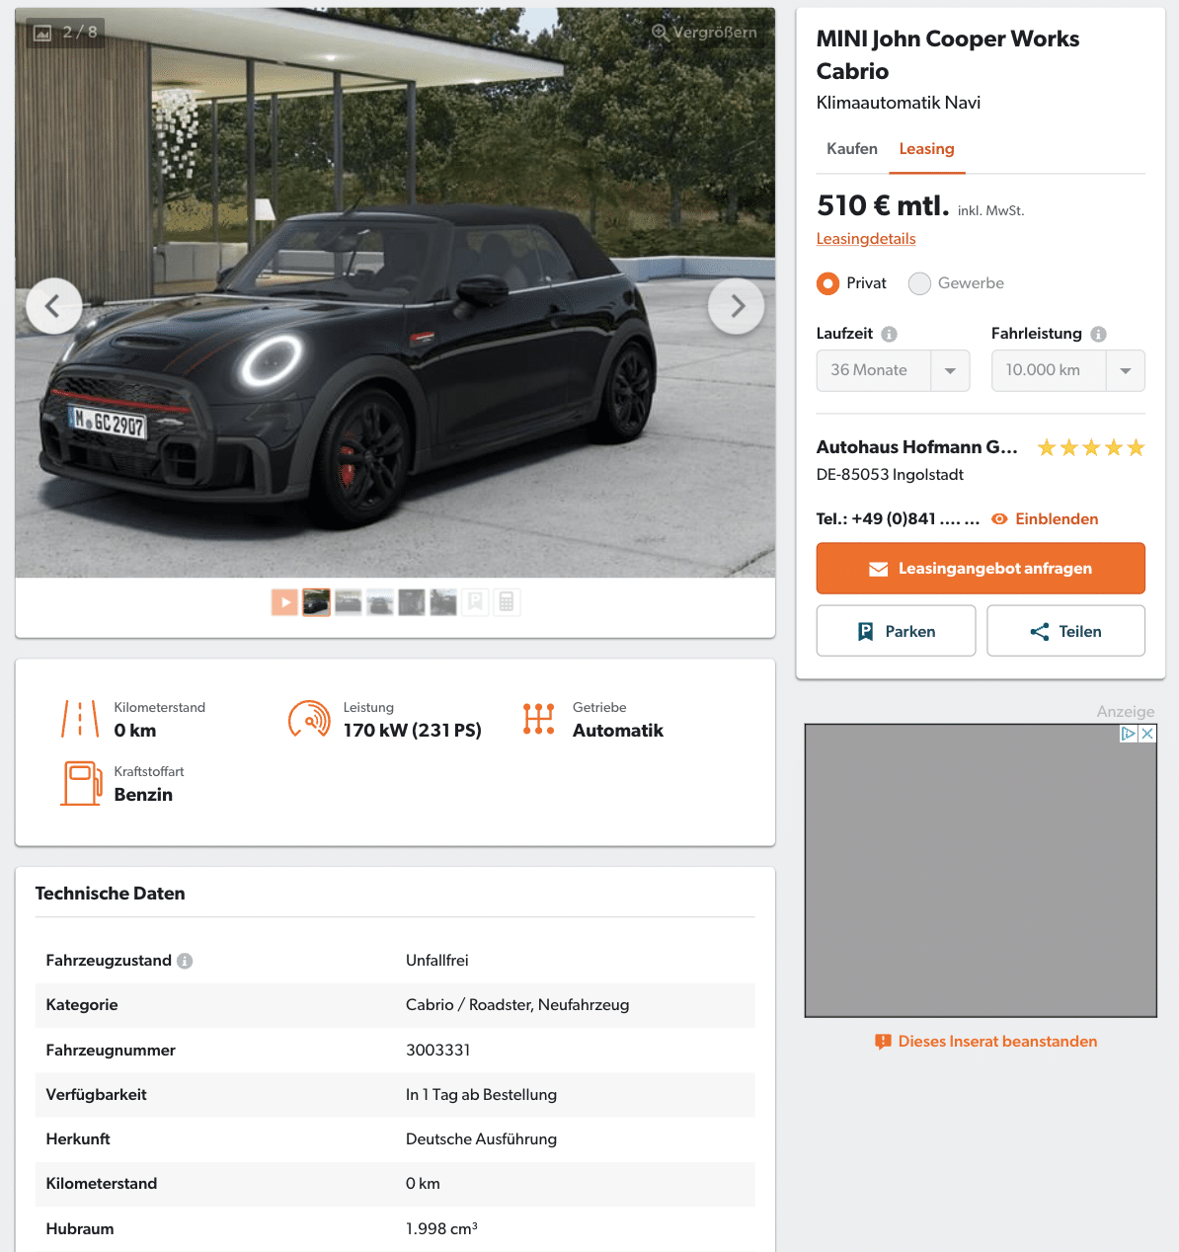This screenshot has width=1179, height=1252.
Task: Click the Leasingangebot anfragen button
Action: tap(981, 569)
